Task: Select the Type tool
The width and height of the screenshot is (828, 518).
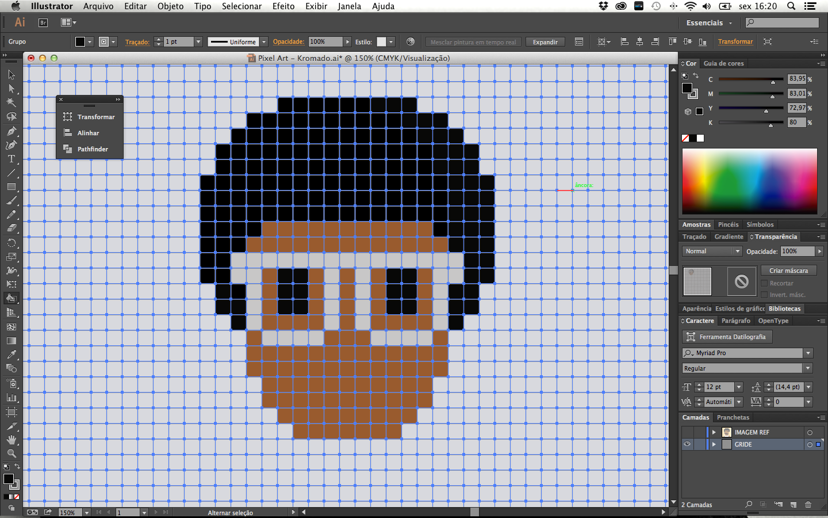Action: click(x=11, y=159)
